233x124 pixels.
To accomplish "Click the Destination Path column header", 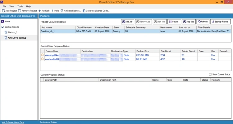I will tap(125, 80).
